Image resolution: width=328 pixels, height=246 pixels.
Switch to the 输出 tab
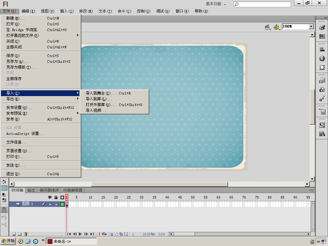click(x=31, y=190)
